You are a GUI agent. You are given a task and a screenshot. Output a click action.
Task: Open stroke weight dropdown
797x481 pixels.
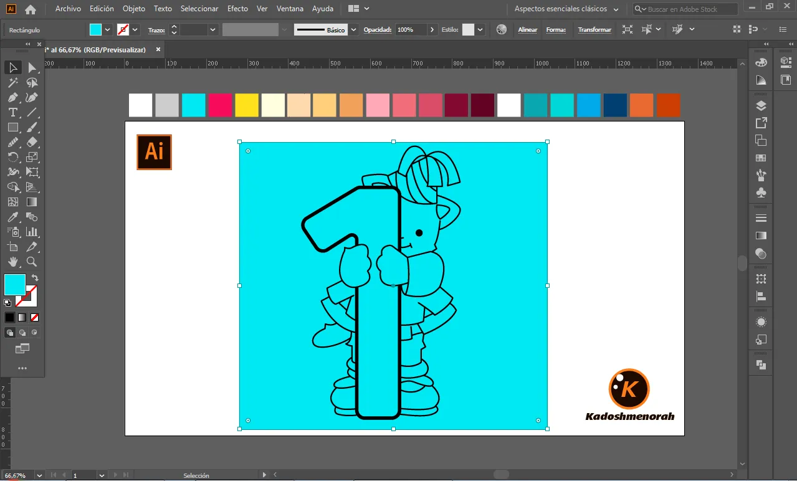click(x=213, y=29)
